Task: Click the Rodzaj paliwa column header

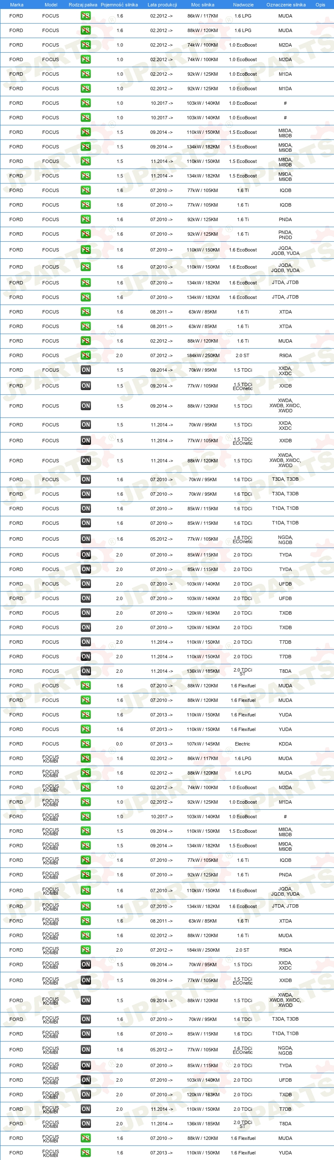Action: (x=83, y=5)
